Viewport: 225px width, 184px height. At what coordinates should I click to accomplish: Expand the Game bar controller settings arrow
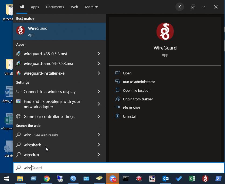(99, 116)
